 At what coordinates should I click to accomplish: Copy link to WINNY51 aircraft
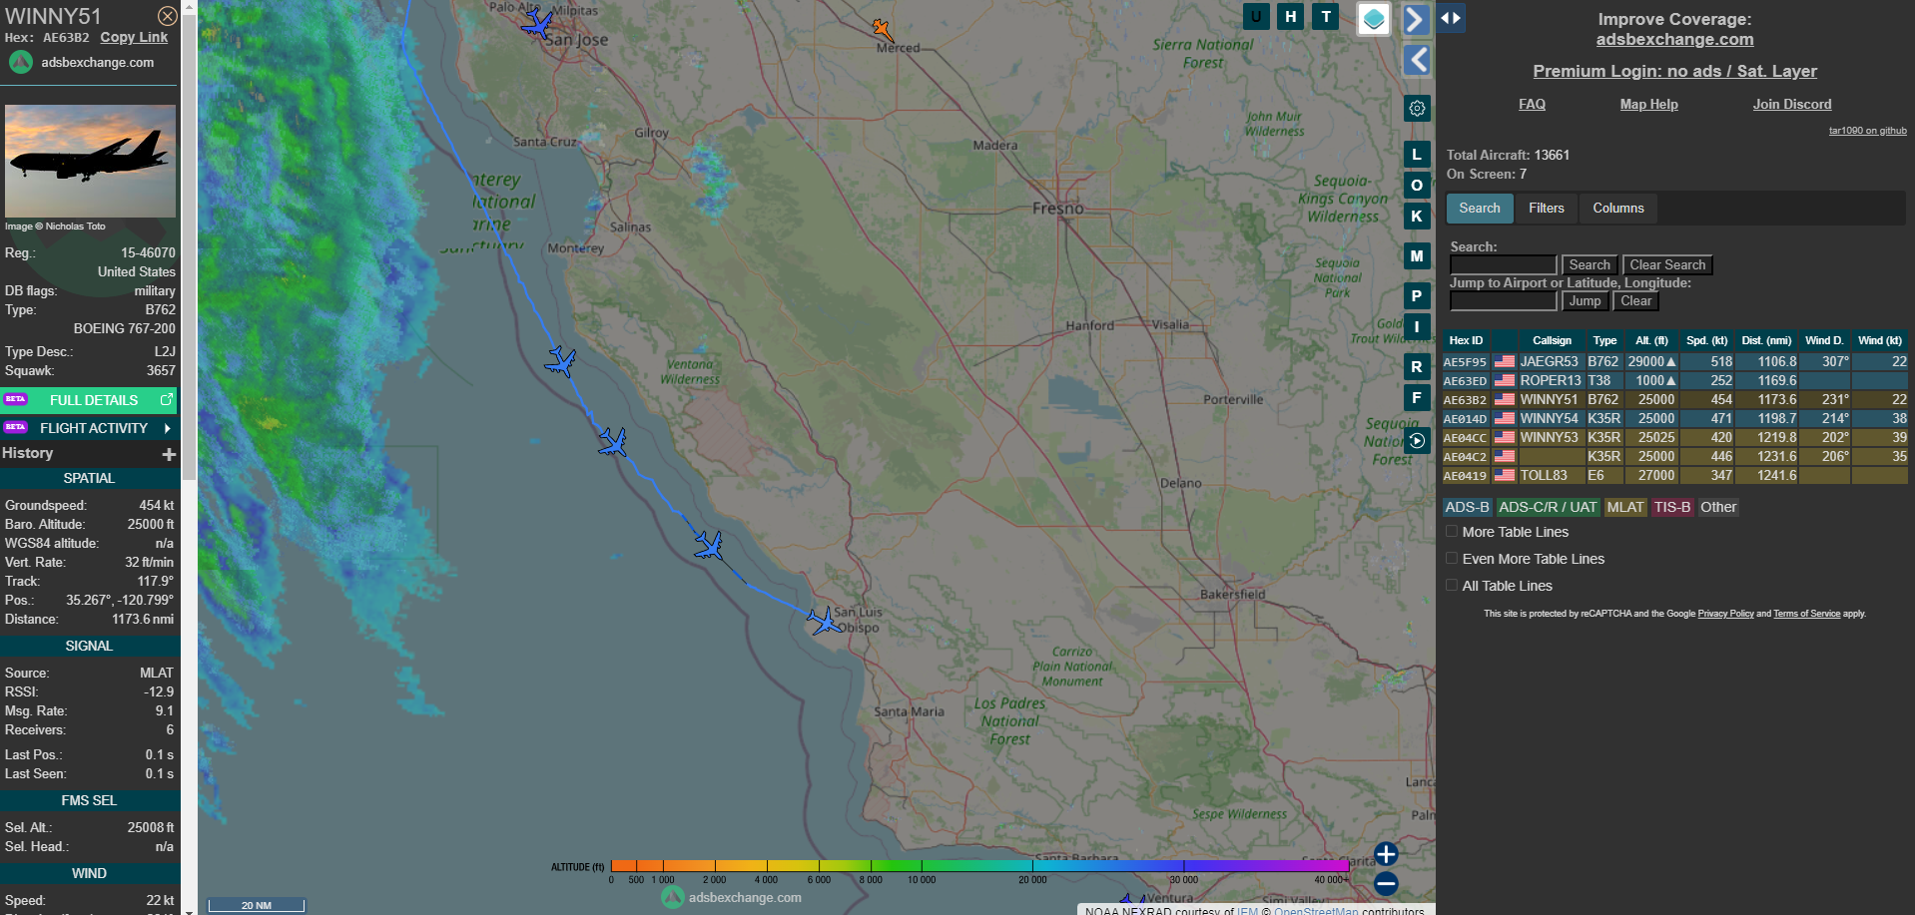tap(134, 37)
